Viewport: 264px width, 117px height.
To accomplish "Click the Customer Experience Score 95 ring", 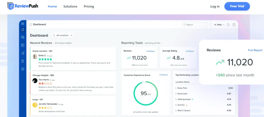I will [146, 93].
